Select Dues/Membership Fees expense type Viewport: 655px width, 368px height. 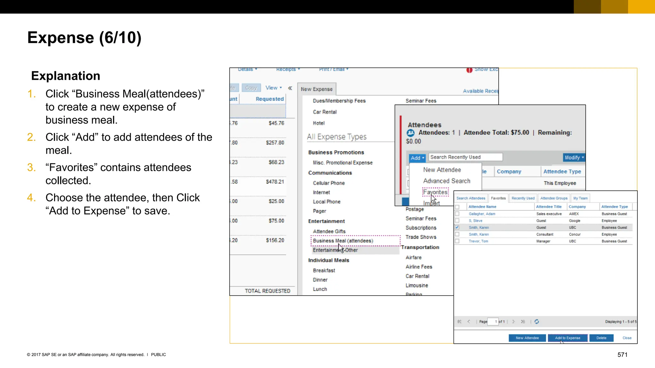point(339,101)
